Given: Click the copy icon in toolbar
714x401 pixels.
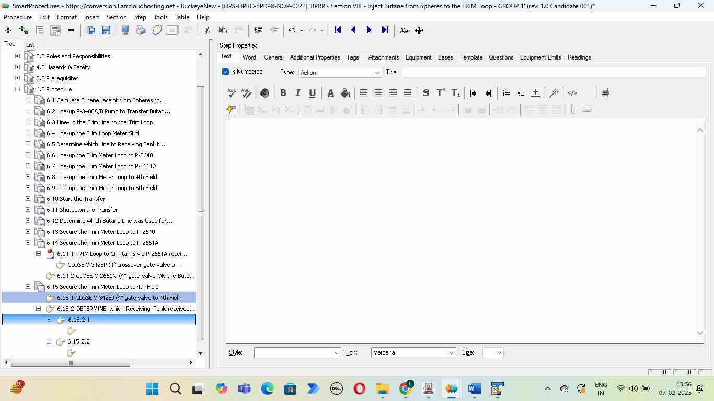Looking at the screenshot, I should click(x=223, y=30).
